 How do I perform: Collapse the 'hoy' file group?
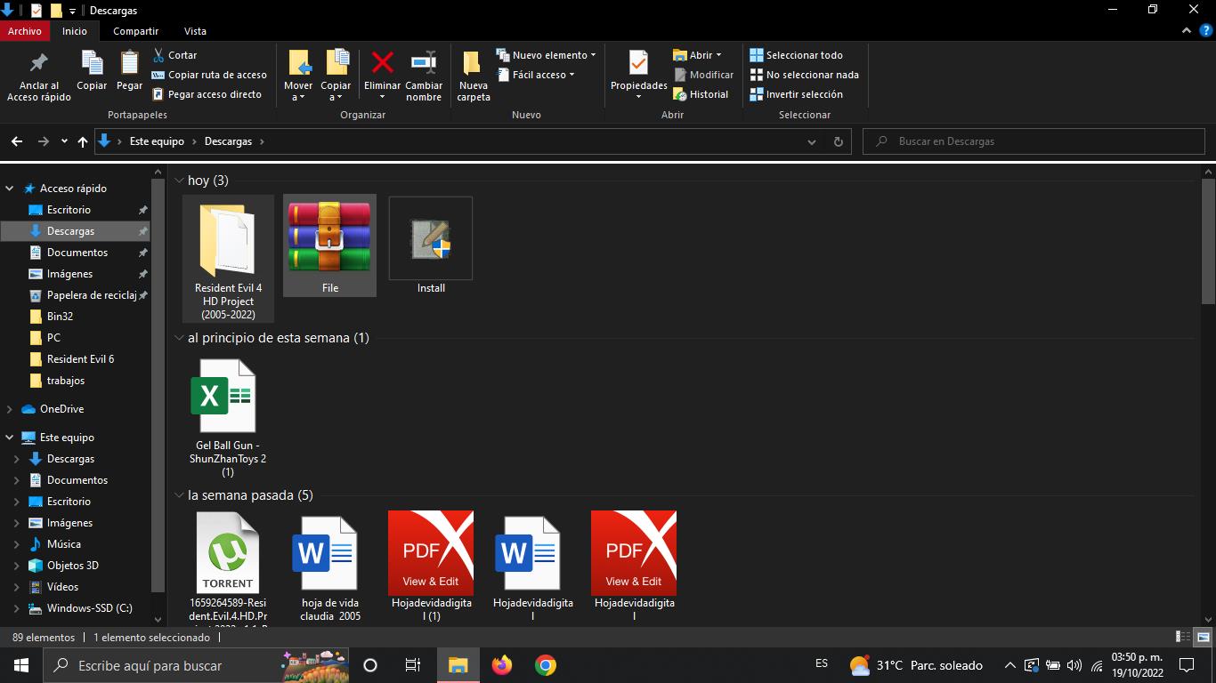click(x=179, y=181)
